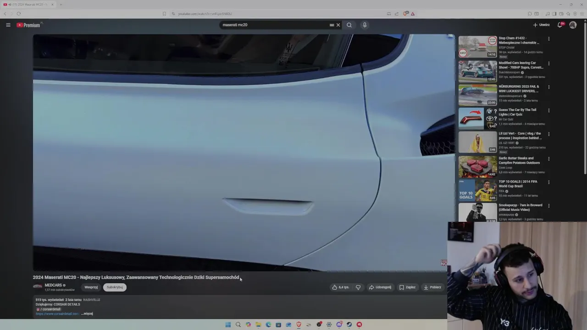Open Settings gear in taskbar
This screenshot has height=330, width=587.
point(329,324)
